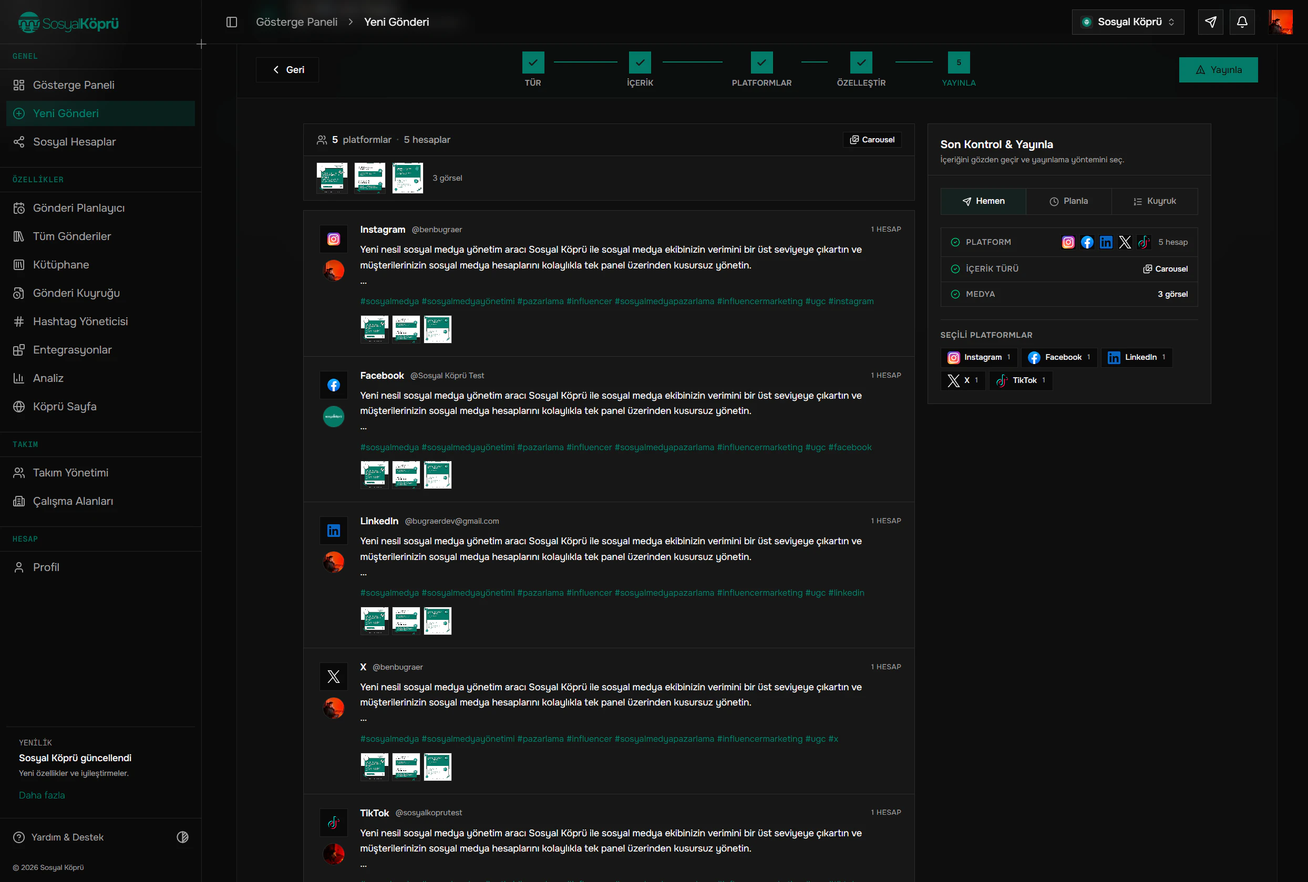The width and height of the screenshot is (1308, 882).
Task: Open Tüm Gönderiler in sidebar
Action: 101,236
